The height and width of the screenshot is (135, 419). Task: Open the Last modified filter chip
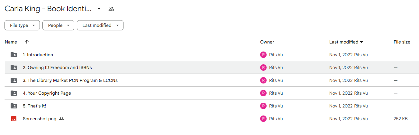pyautogui.click(x=100, y=25)
